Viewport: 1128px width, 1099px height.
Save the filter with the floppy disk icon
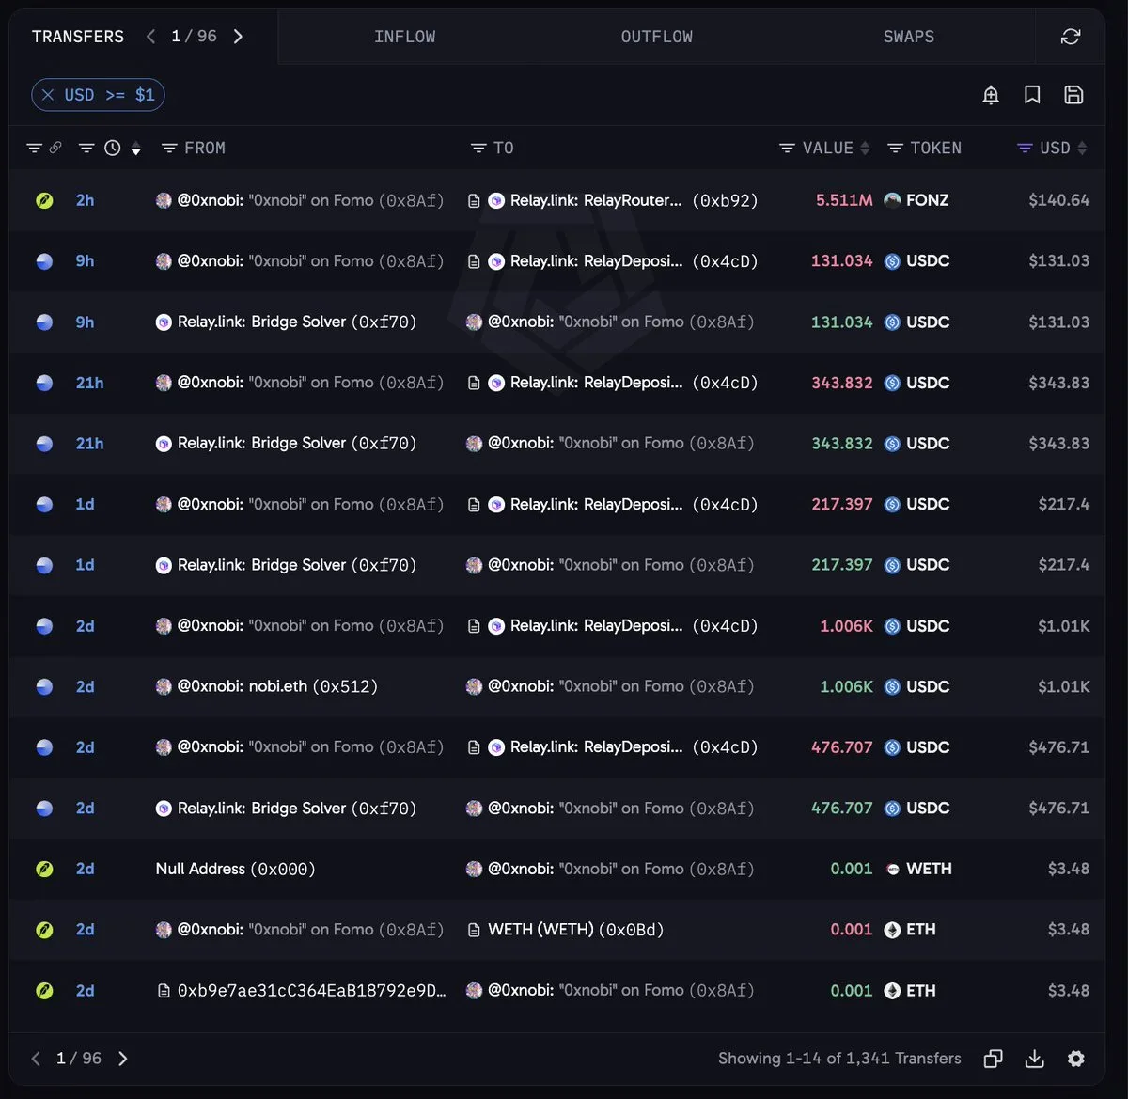pos(1073,95)
